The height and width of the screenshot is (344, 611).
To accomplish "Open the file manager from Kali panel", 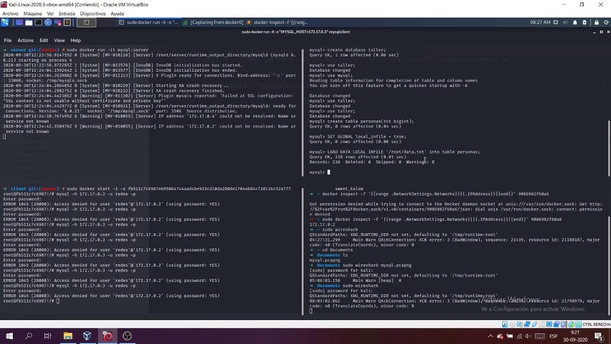I will (29, 22).
